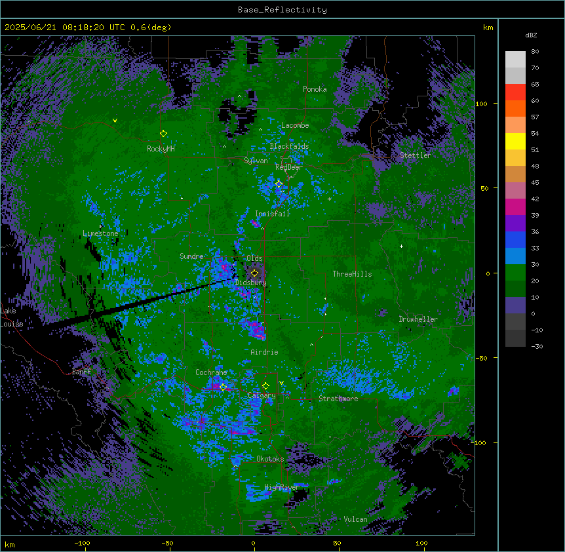Click the 0 tick on the bottom axis
Image resolution: width=565 pixels, height=552 pixels.
tap(253, 543)
